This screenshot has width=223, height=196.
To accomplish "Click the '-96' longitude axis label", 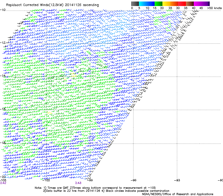I will pyautogui.click(x=133, y=180).
